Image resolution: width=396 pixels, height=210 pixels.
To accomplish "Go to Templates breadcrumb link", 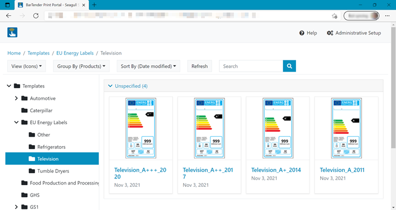I will coord(38,53).
